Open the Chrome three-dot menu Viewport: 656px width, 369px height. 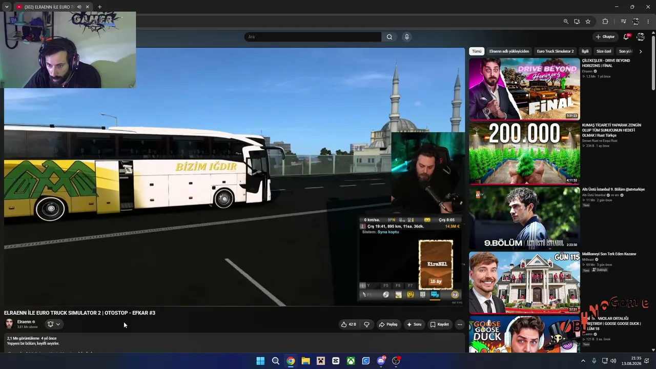click(648, 22)
